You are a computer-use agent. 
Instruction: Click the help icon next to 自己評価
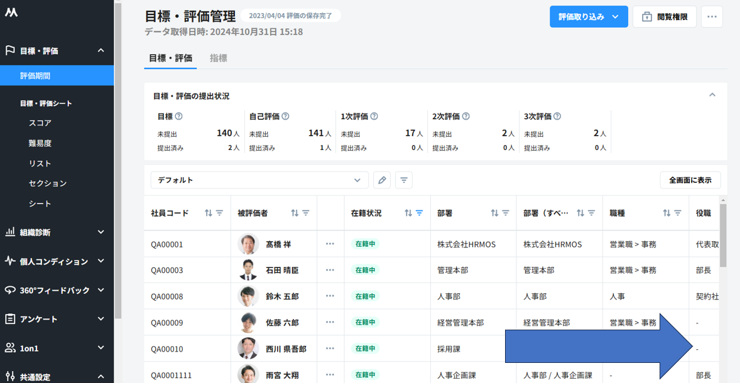tap(285, 116)
